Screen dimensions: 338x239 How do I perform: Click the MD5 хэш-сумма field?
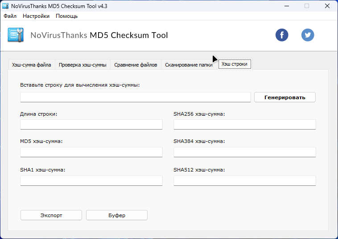tap(91, 152)
